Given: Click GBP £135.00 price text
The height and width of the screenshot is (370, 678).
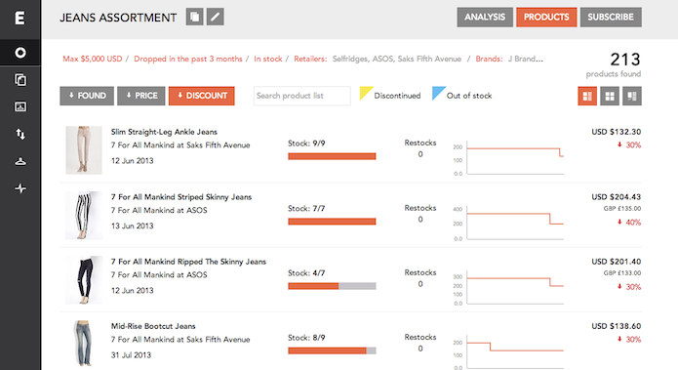Looking at the screenshot, I should (x=622, y=209).
